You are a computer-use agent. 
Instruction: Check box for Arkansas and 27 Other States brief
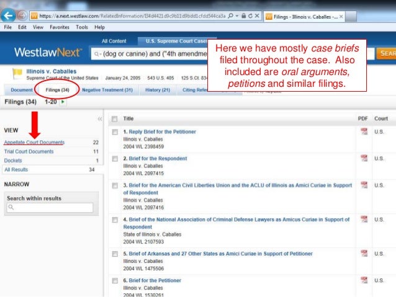tap(115, 254)
